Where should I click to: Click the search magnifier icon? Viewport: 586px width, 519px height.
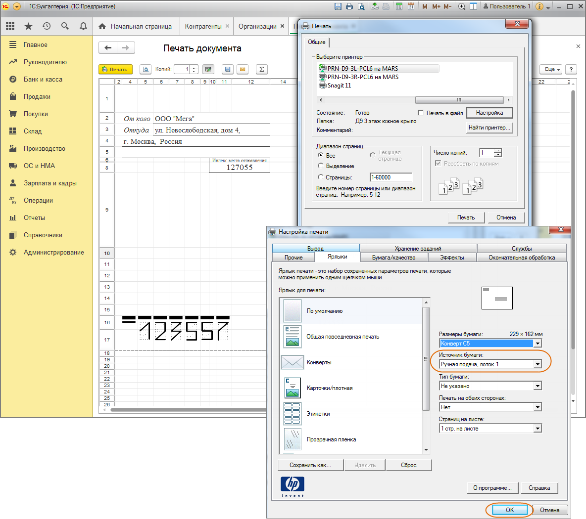65,26
